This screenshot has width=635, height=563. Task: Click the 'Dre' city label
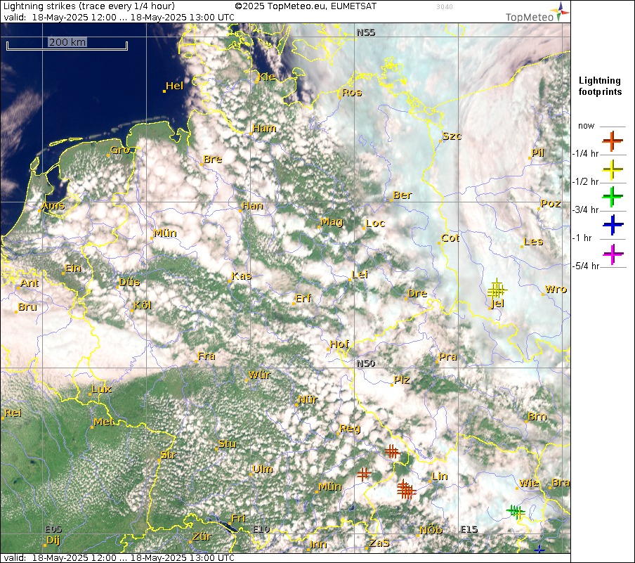click(417, 294)
